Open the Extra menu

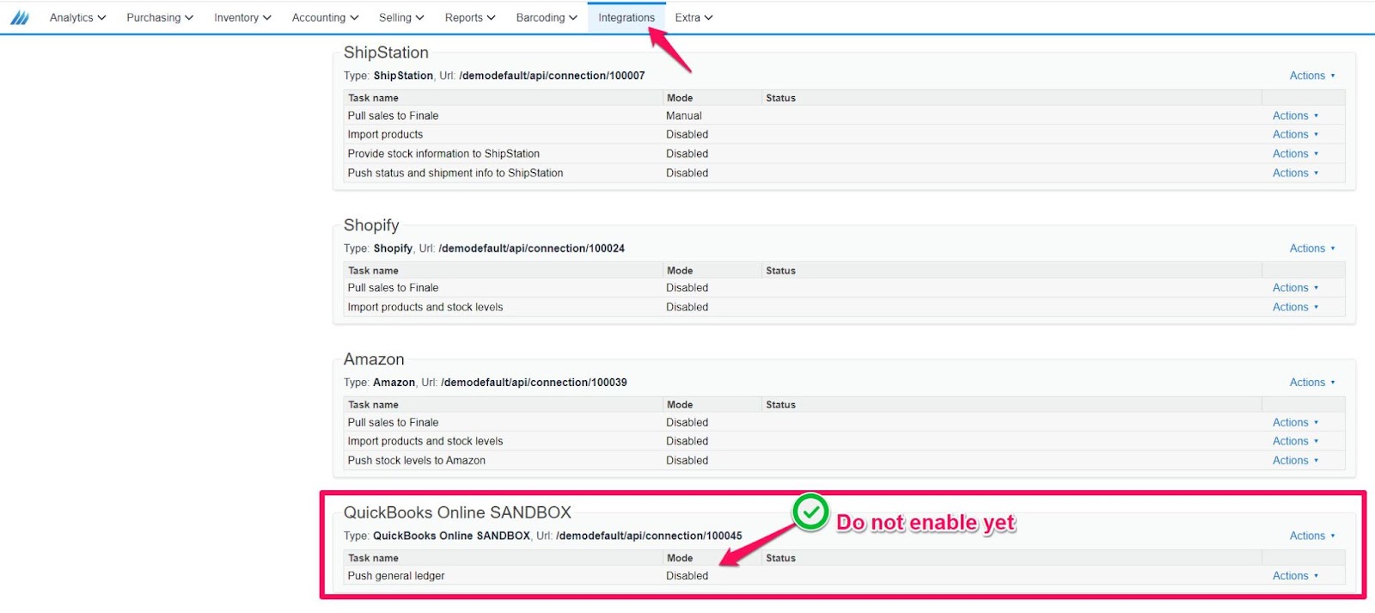694,17
